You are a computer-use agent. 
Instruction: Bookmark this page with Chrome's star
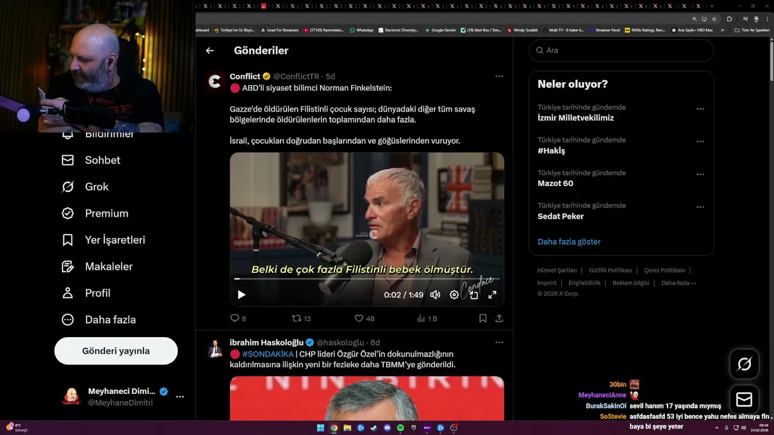(x=714, y=19)
